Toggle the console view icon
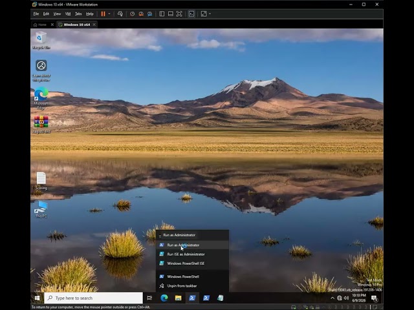 point(191,14)
